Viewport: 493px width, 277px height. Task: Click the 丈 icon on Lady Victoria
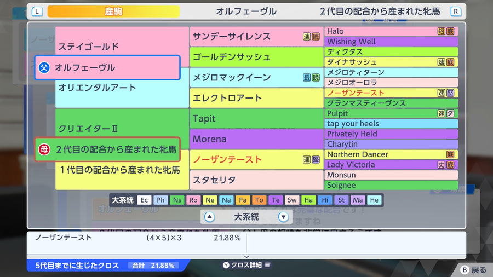pyautogui.click(x=442, y=165)
